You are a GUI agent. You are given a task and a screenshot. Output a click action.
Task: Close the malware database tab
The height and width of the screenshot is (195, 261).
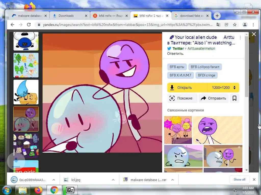(46, 16)
